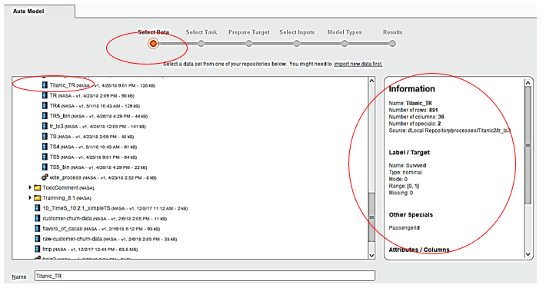Click the 10_TimeS_10.2.1_simpleTS data icon
This screenshot has height=288, width=546.
coord(38,208)
